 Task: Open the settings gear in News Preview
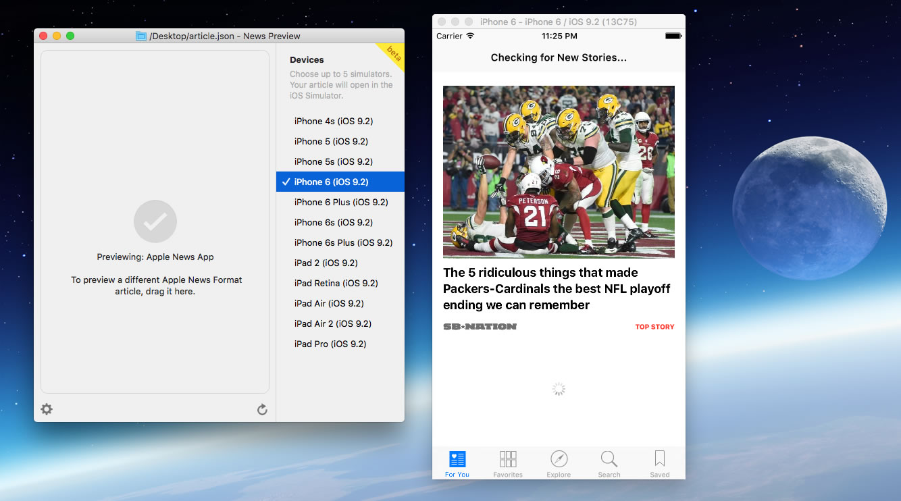point(47,409)
